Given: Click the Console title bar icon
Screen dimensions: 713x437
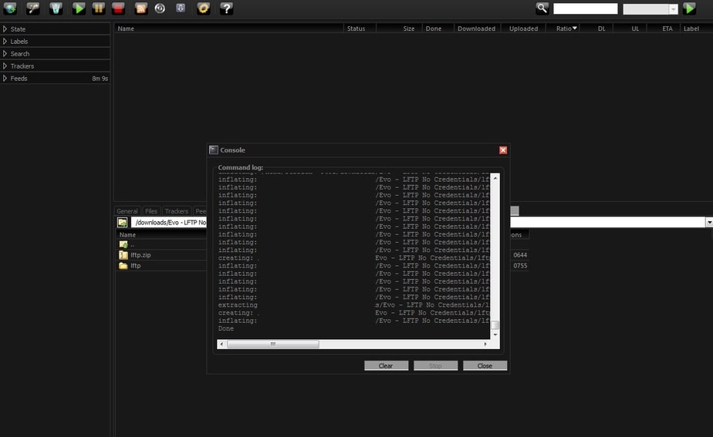Looking at the screenshot, I should click(214, 150).
